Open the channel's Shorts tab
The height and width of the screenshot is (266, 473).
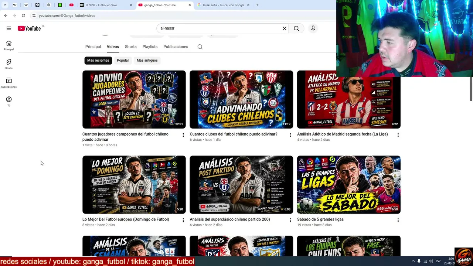[x=131, y=47]
